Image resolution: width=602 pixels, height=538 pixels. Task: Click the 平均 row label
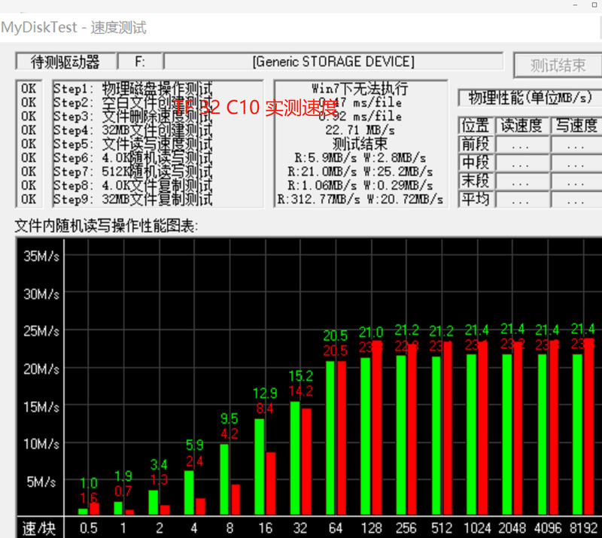click(476, 199)
